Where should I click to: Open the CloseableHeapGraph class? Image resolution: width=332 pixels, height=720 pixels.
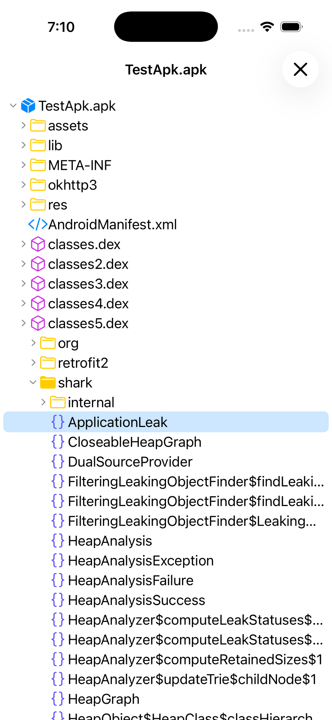click(134, 442)
